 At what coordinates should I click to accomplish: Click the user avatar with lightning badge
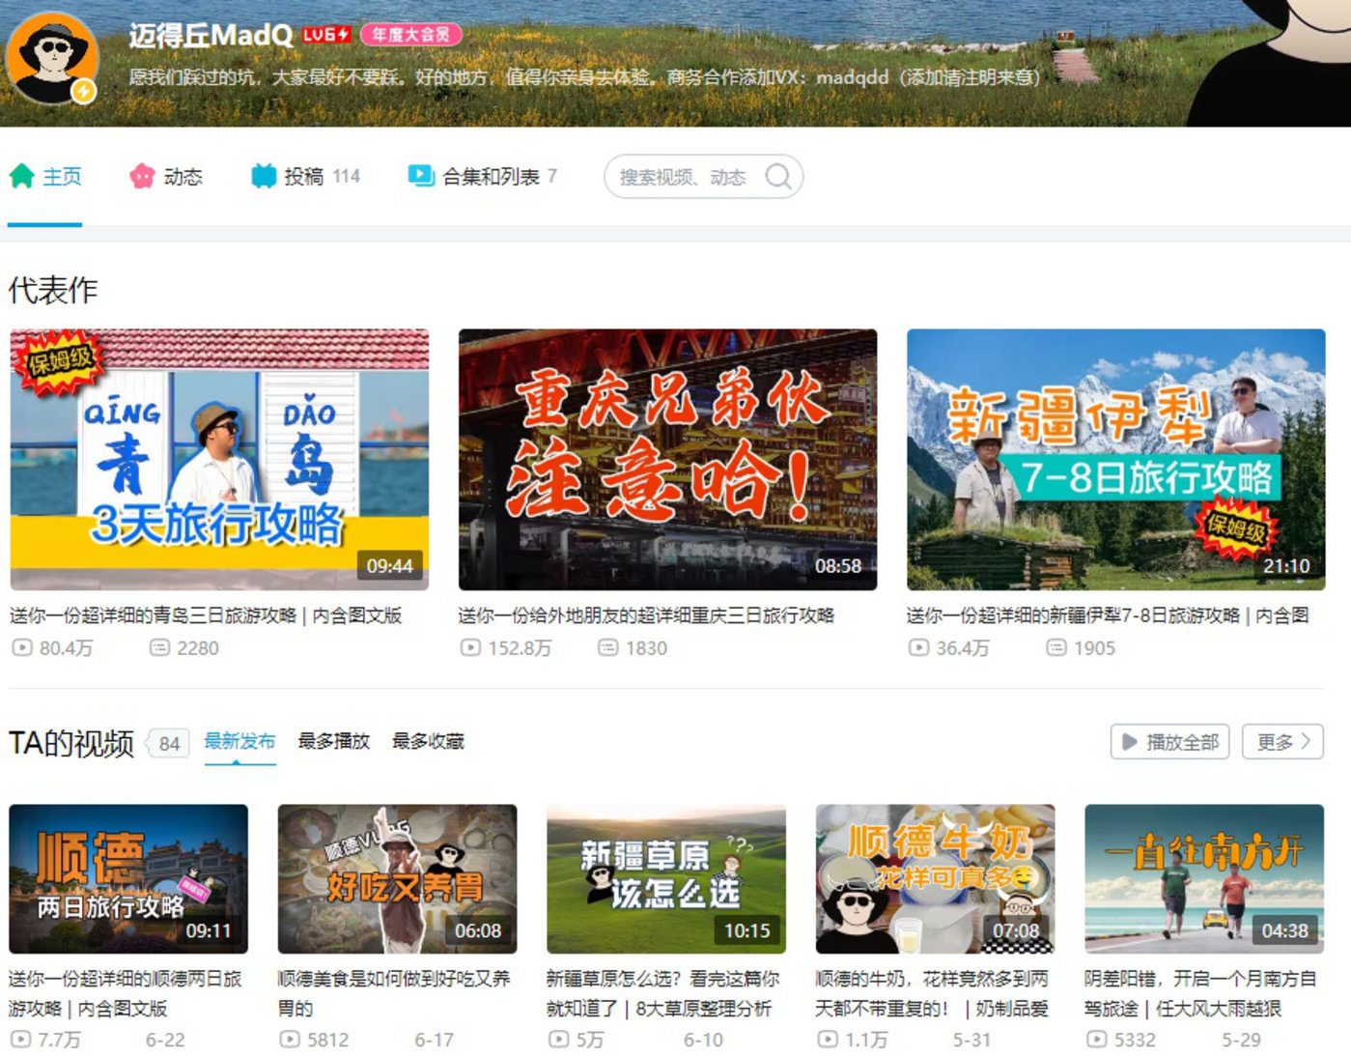coord(52,59)
